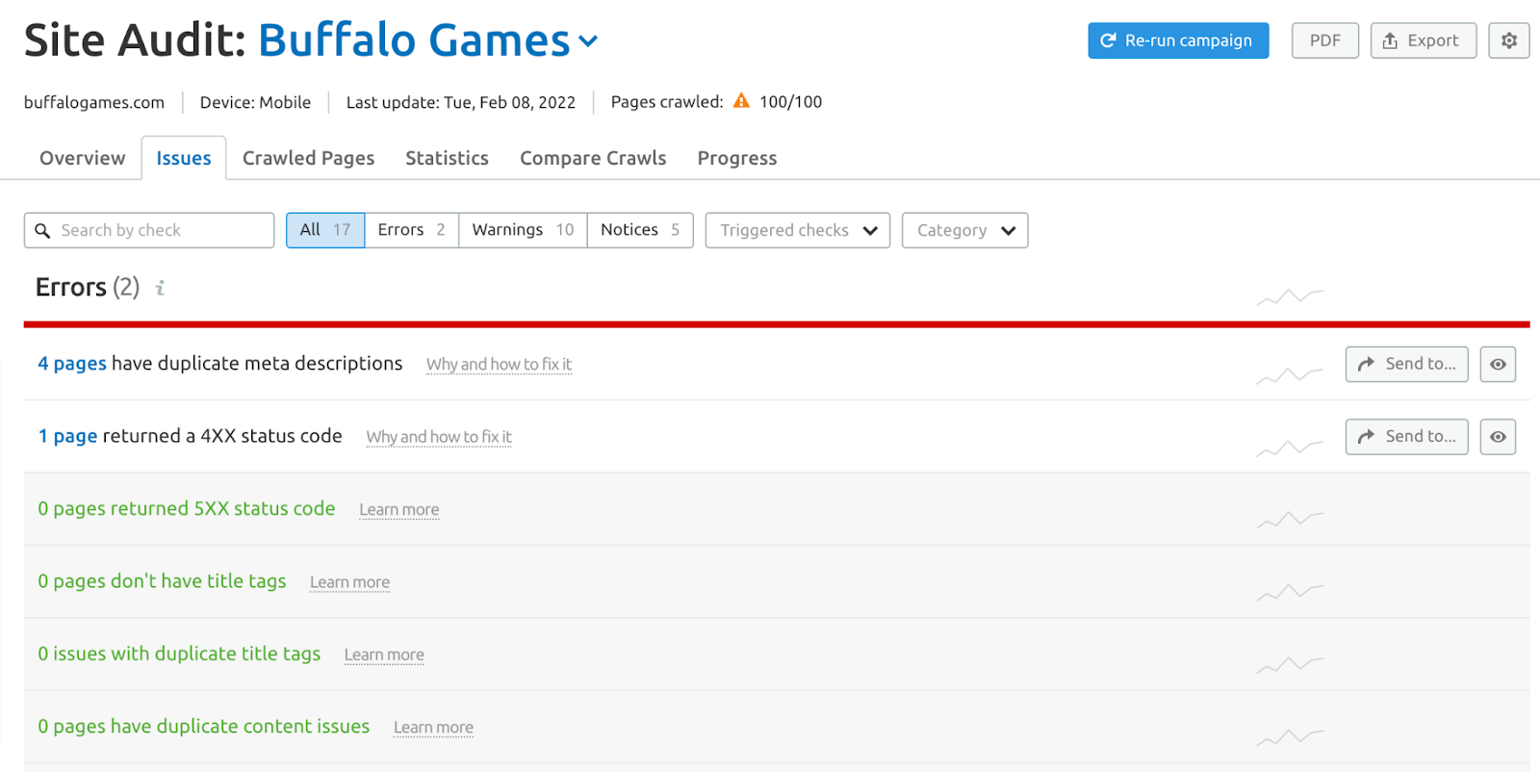Image resolution: width=1540 pixels, height=772 pixels.
Task: Open trend sparkline for duplicate title tags
Action: [x=1290, y=665]
